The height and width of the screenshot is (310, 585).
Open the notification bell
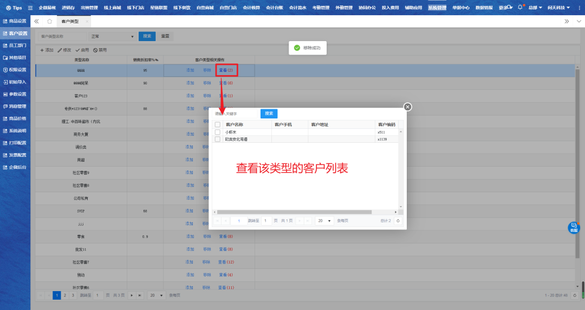[x=520, y=8]
